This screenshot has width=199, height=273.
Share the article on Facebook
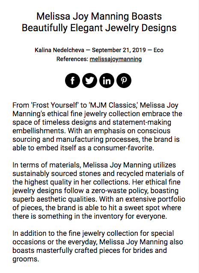point(72,80)
